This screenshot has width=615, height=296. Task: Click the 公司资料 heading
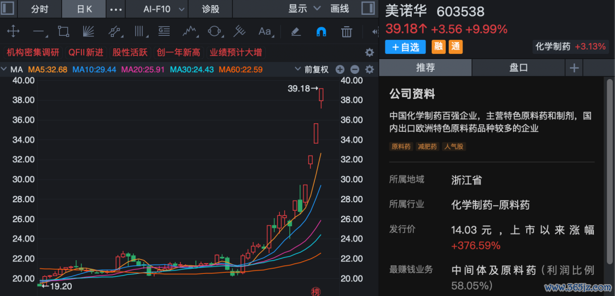tap(412, 94)
